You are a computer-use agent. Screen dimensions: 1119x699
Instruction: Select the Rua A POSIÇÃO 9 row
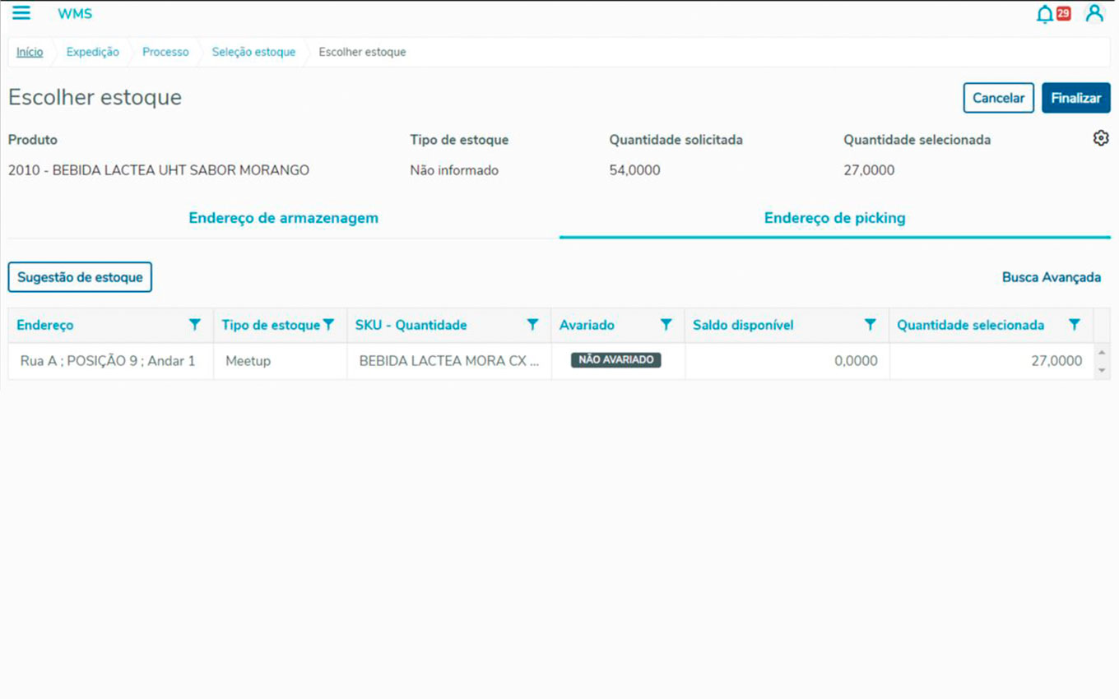click(108, 361)
